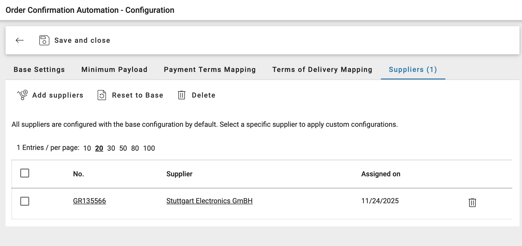Image resolution: width=522 pixels, height=246 pixels.
Task: Check the checkbox for supplier GR135566
Action: [x=25, y=201]
